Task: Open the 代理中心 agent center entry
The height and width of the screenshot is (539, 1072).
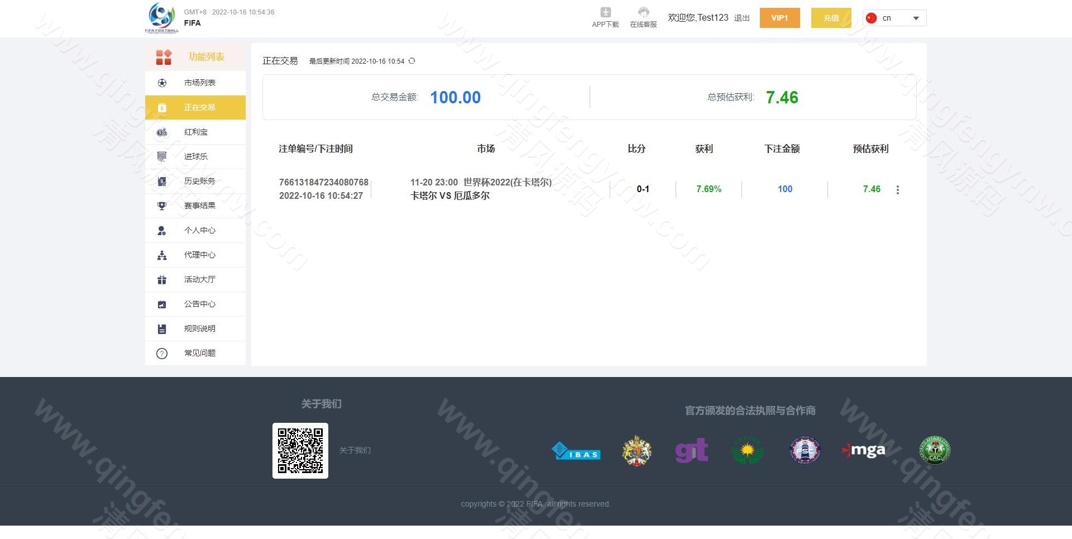Action: click(195, 255)
